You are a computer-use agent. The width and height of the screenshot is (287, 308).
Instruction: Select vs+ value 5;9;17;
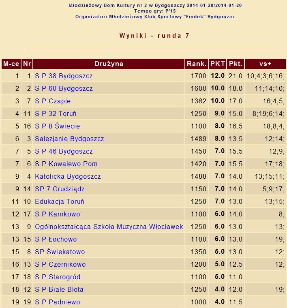click(274, 189)
